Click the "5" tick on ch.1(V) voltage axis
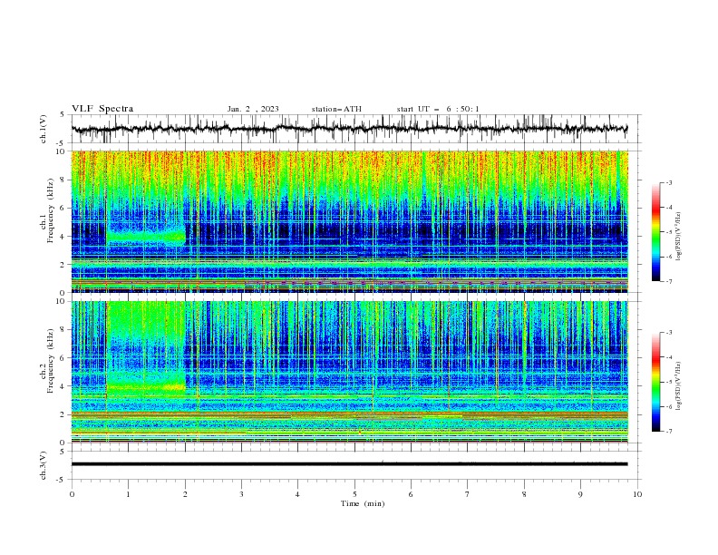Screen dimensions: 718x555 pos(63,115)
